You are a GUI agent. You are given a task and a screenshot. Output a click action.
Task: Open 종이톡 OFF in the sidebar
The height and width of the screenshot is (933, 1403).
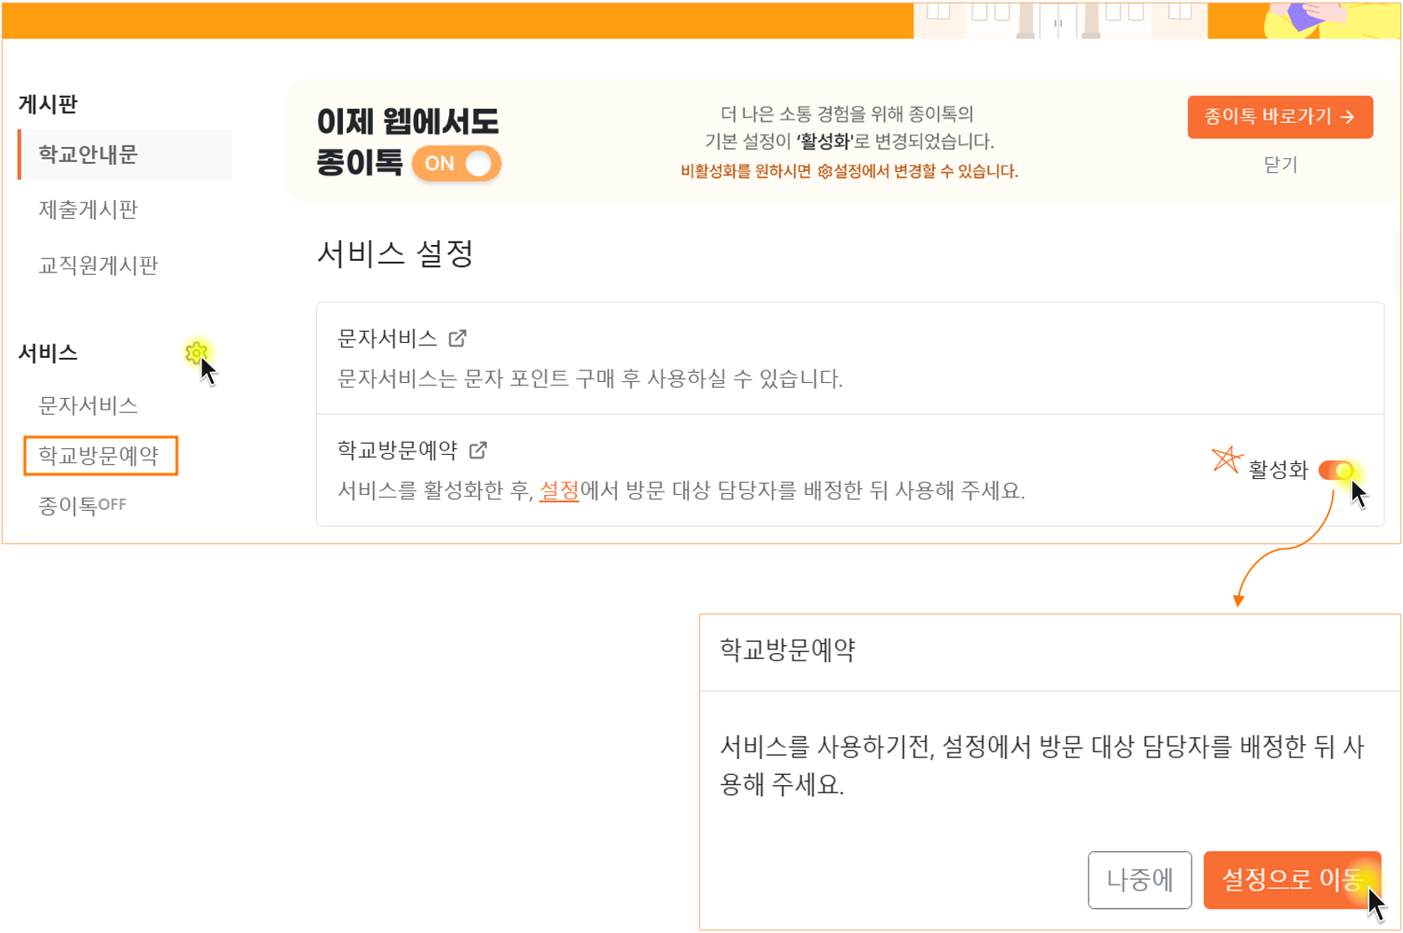(x=82, y=506)
